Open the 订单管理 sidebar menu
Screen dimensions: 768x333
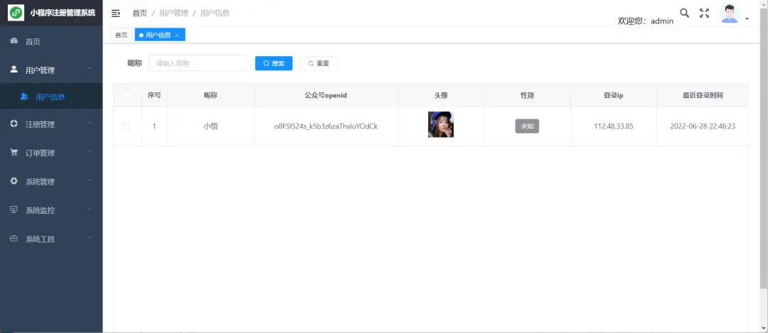point(51,153)
